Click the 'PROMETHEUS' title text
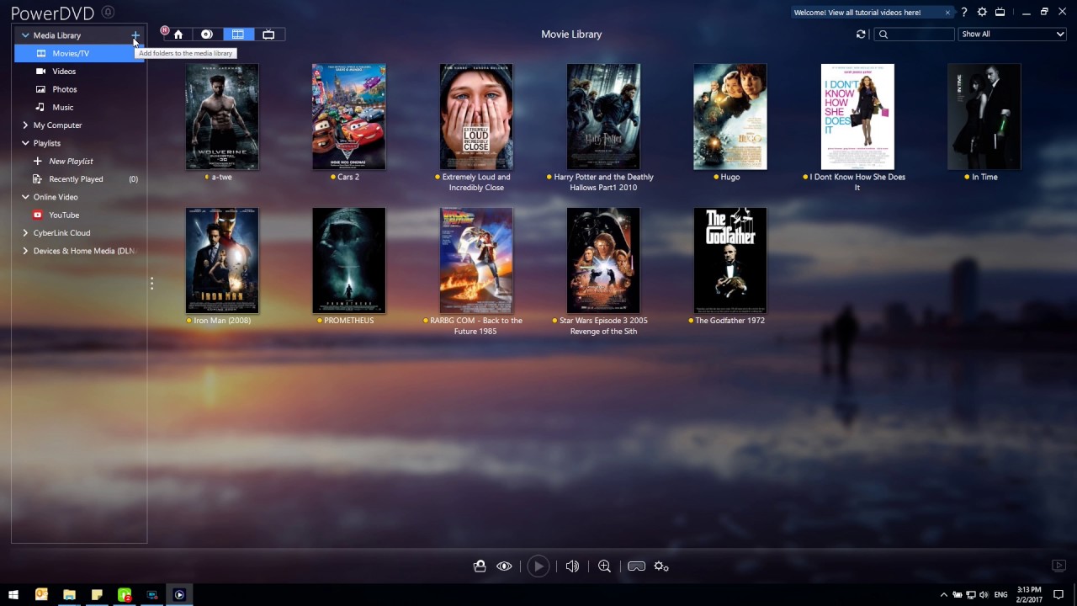The image size is (1077, 606). point(348,321)
